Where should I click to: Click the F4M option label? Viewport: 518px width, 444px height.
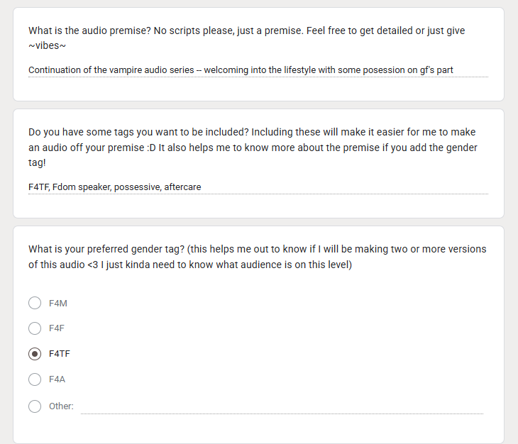point(57,304)
